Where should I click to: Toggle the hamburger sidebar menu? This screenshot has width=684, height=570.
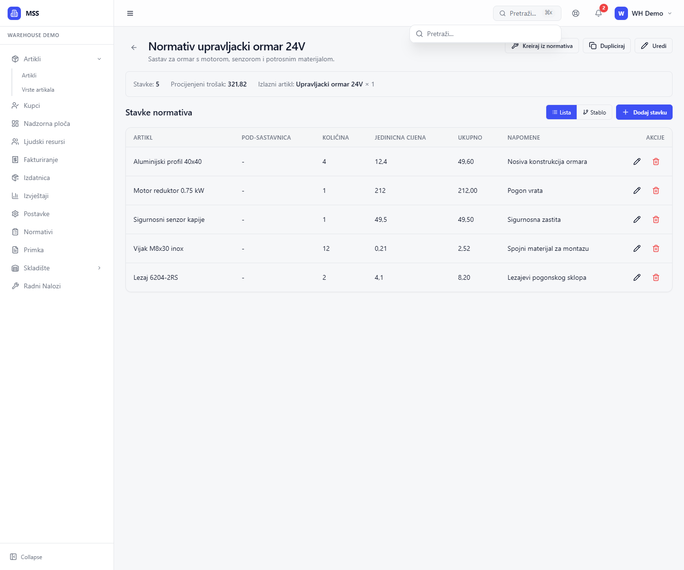130,13
